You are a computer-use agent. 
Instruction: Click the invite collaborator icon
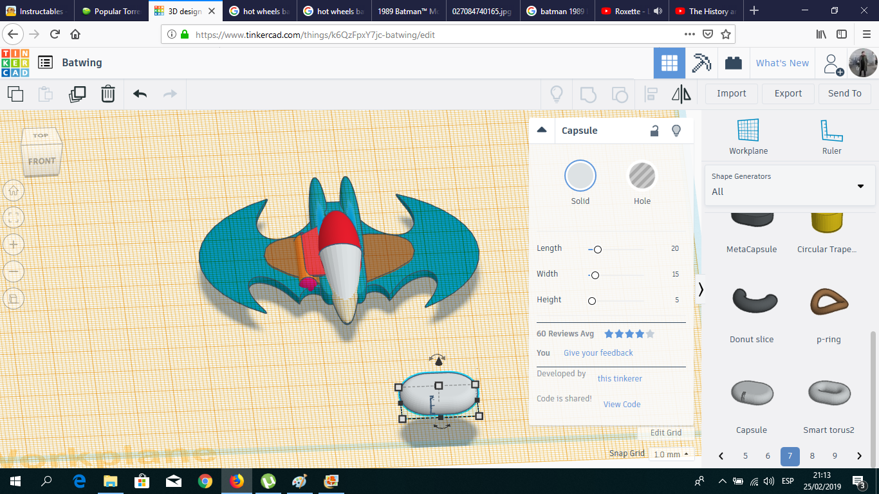pos(833,64)
